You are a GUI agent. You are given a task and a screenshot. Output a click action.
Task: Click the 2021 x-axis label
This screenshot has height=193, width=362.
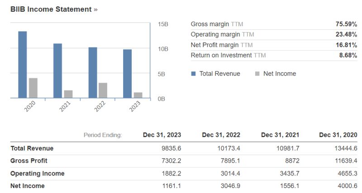click(x=65, y=106)
